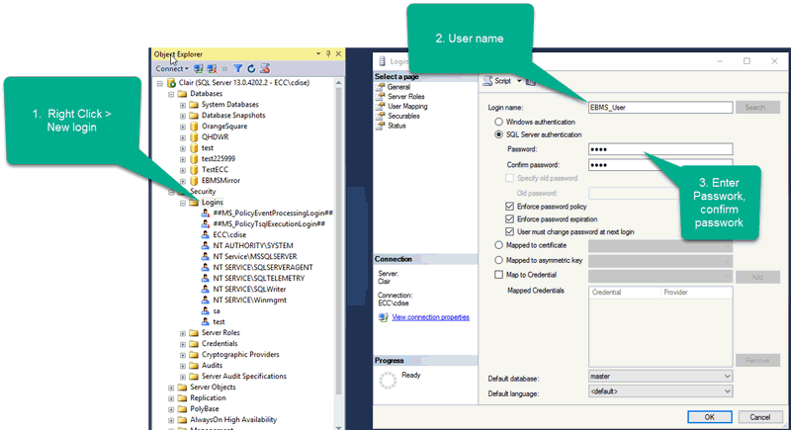This screenshot has height=430, width=791.
Task: Click the Clair server node icon
Action: (x=171, y=83)
